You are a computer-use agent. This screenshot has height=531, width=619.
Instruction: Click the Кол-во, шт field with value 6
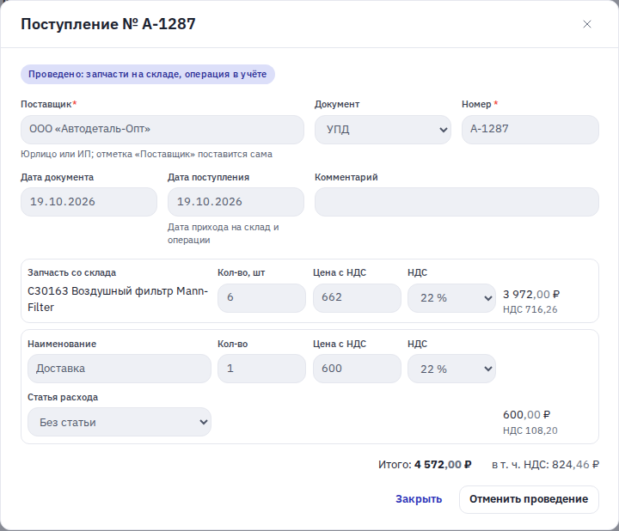[261, 298]
